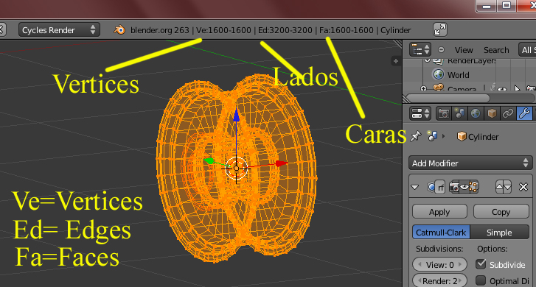Open the Outliner editor type selector
The height and width of the screenshot is (287, 536).
(420, 50)
